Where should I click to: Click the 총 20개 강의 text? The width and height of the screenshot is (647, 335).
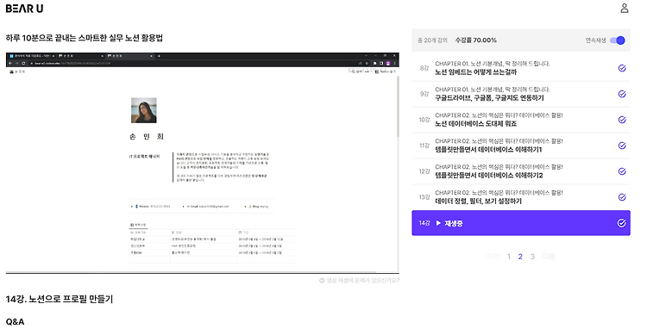(432, 40)
